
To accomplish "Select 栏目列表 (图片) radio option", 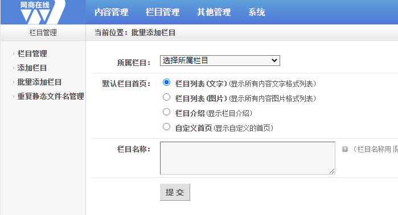I will (x=166, y=97).
